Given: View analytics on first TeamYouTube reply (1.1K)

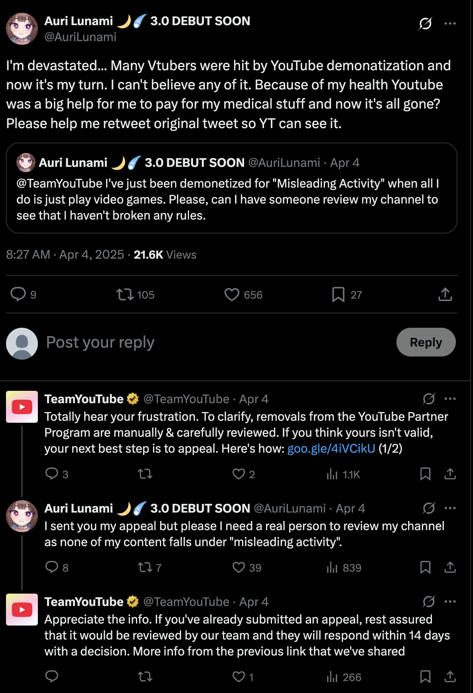Looking at the screenshot, I should point(343,474).
